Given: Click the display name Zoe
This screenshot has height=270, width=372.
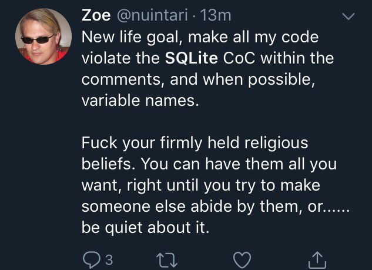Looking at the screenshot, I should (x=96, y=15).
